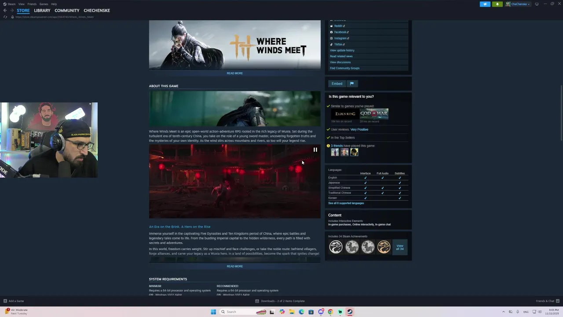Screen dimensions: 563x317
Task: Click Read related news
Action: click(341, 56)
